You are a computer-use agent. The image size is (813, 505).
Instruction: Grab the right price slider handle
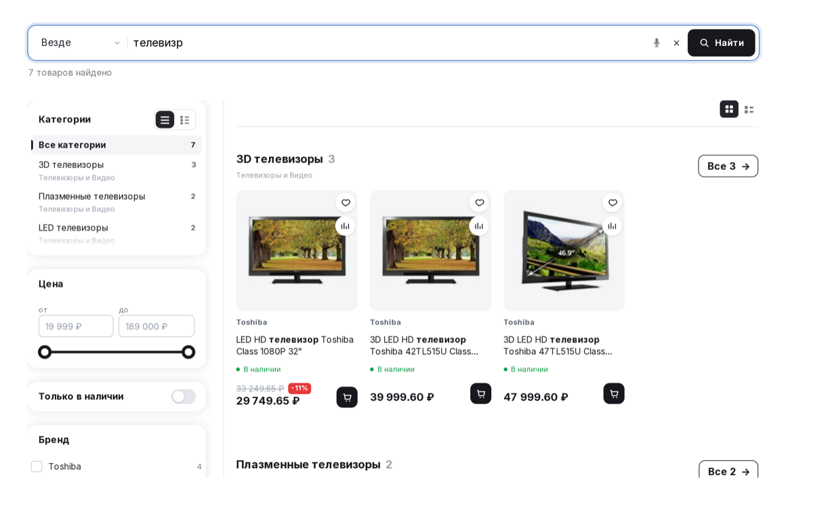click(x=188, y=352)
